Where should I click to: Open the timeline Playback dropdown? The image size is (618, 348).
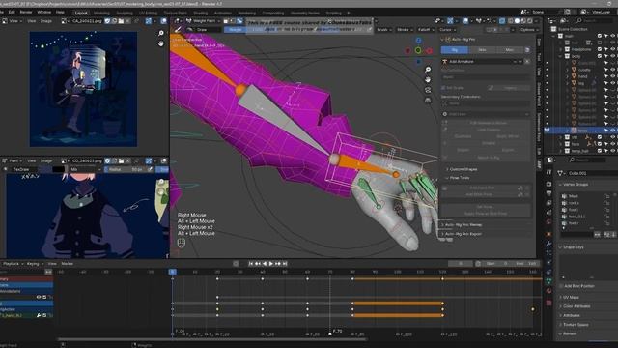13,264
